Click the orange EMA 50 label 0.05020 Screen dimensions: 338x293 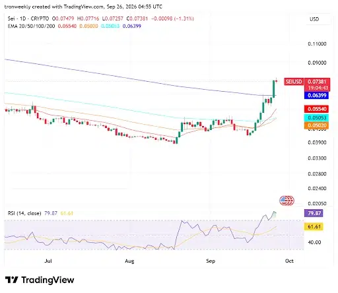click(317, 125)
